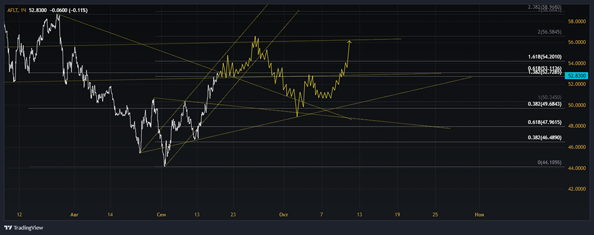
Task: Click the 23 date label on time axis
Action: click(x=233, y=214)
